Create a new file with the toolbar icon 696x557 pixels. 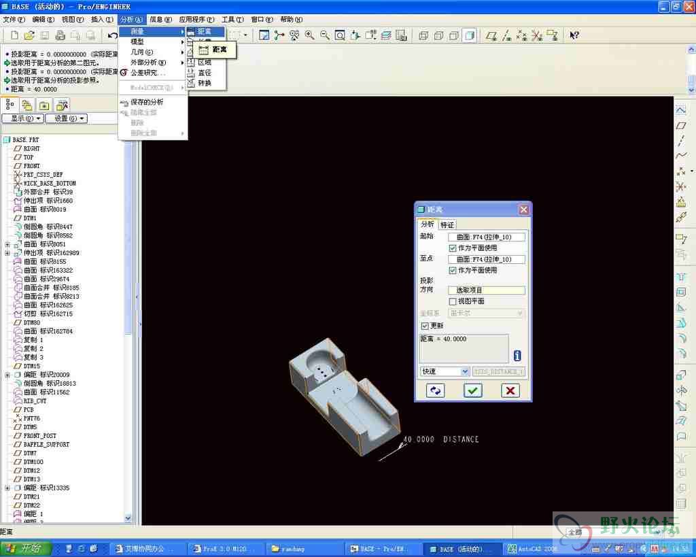[x=15, y=35]
